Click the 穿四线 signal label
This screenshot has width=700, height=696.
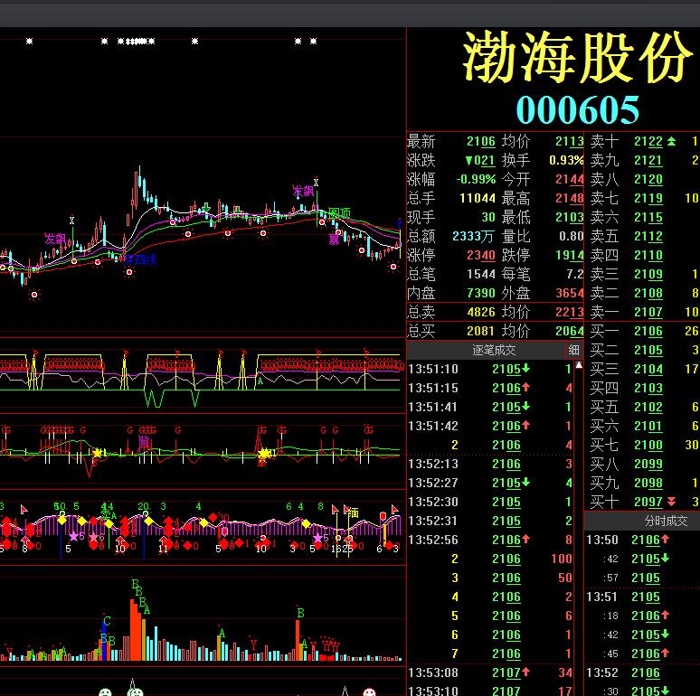pyautogui.click(x=140, y=259)
